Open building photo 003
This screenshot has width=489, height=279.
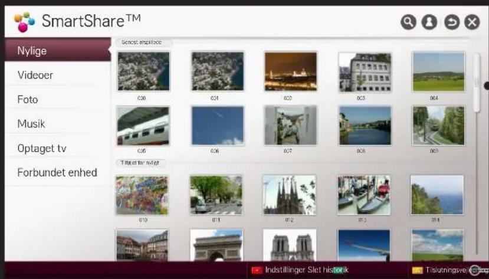click(365, 73)
